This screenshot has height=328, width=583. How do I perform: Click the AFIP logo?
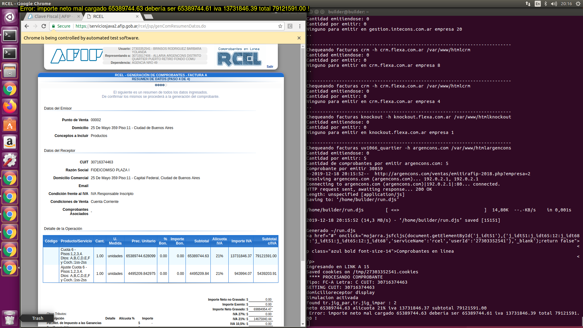(x=77, y=56)
